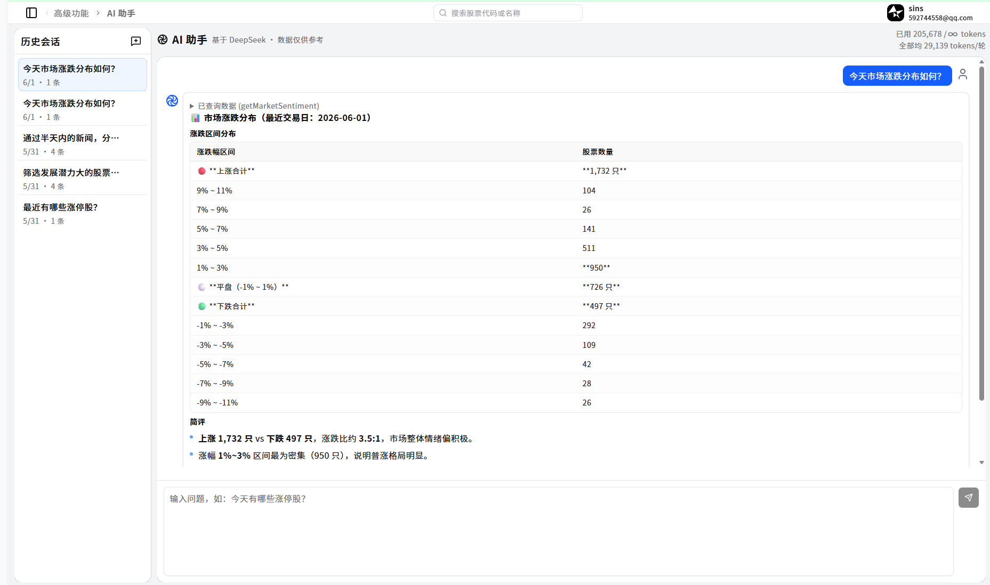Click the chat vertical scrollbar thumb
The width and height of the screenshot is (990, 585).
[x=981, y=233]
